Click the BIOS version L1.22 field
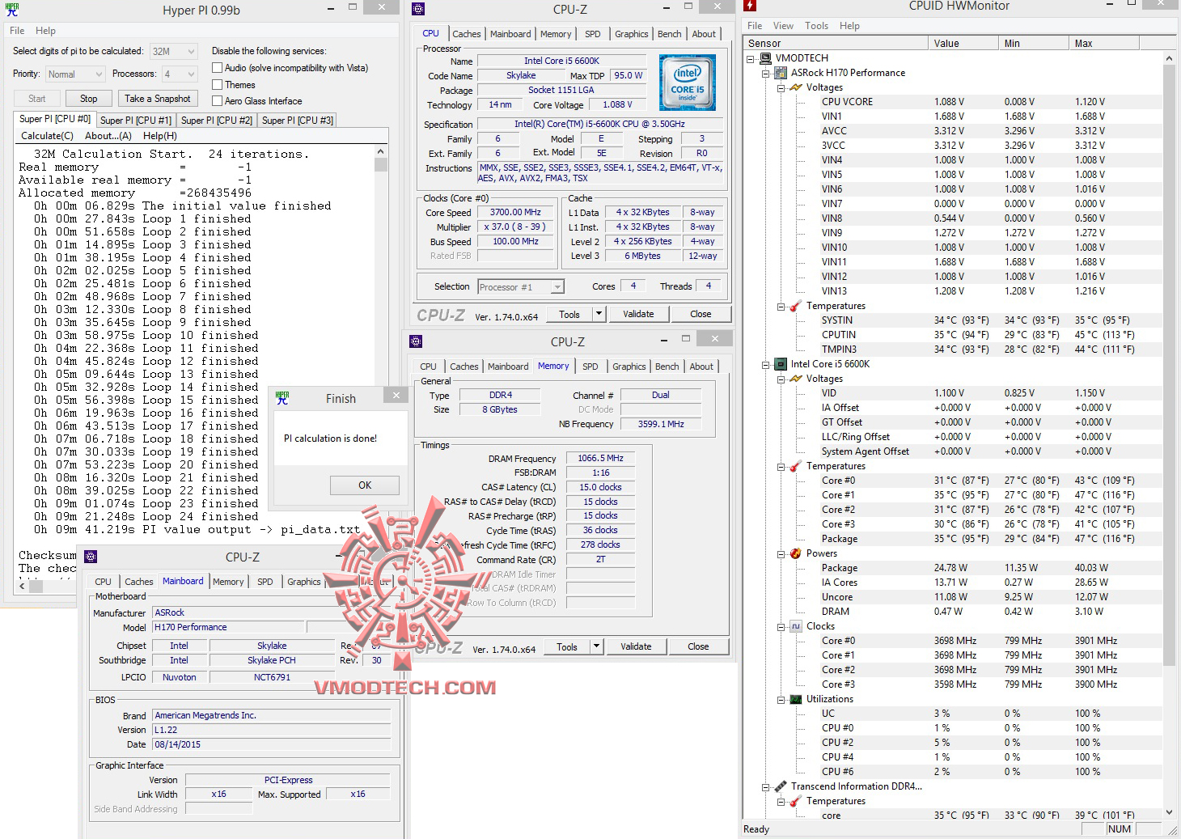 272,730
